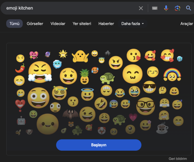Click the frozen blue grinning emoji near laughing face
This screenshot has height=162, width=194.
coord(57,64)
